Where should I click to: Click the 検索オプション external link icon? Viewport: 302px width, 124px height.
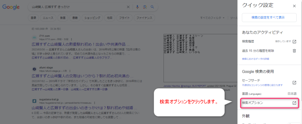(x=294, y=103)
